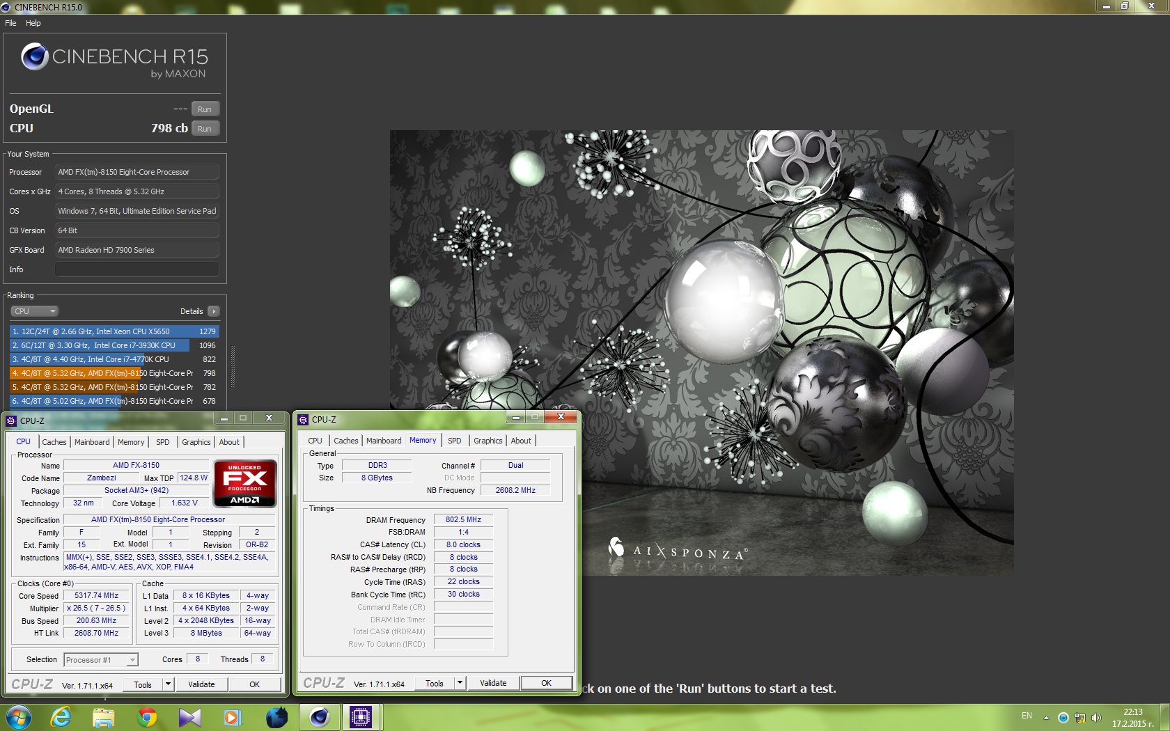The width and height of the screenshot is (1170, 731).
Task: Click the Core Speed 5317.74 MHz value
Action: [x=97, y=595]
